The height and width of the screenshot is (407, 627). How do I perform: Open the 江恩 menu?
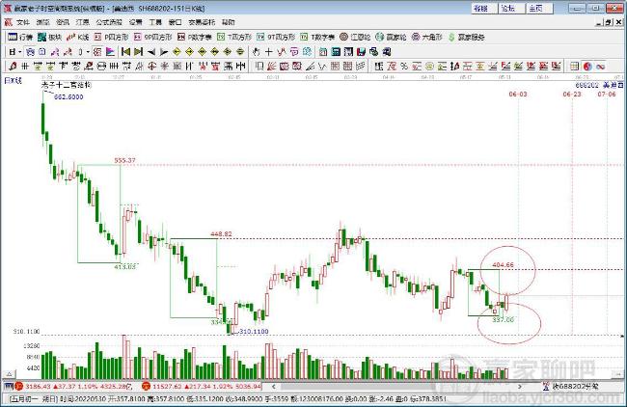83,22
